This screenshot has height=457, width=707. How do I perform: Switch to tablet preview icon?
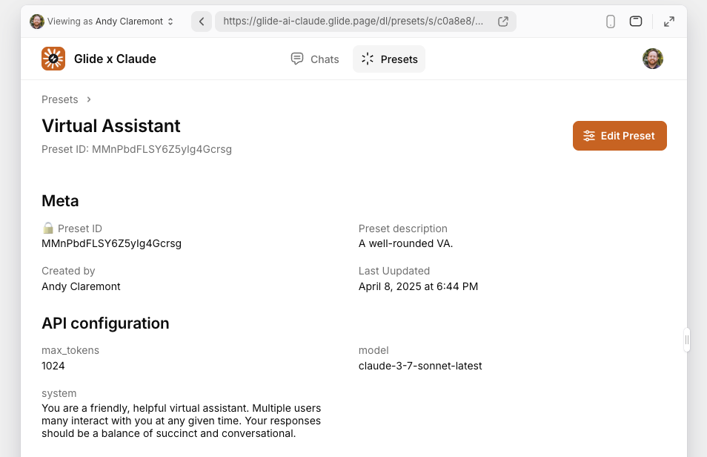point(636,22)
